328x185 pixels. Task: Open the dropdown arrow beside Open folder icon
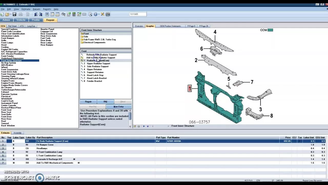[x=10, y=14]
